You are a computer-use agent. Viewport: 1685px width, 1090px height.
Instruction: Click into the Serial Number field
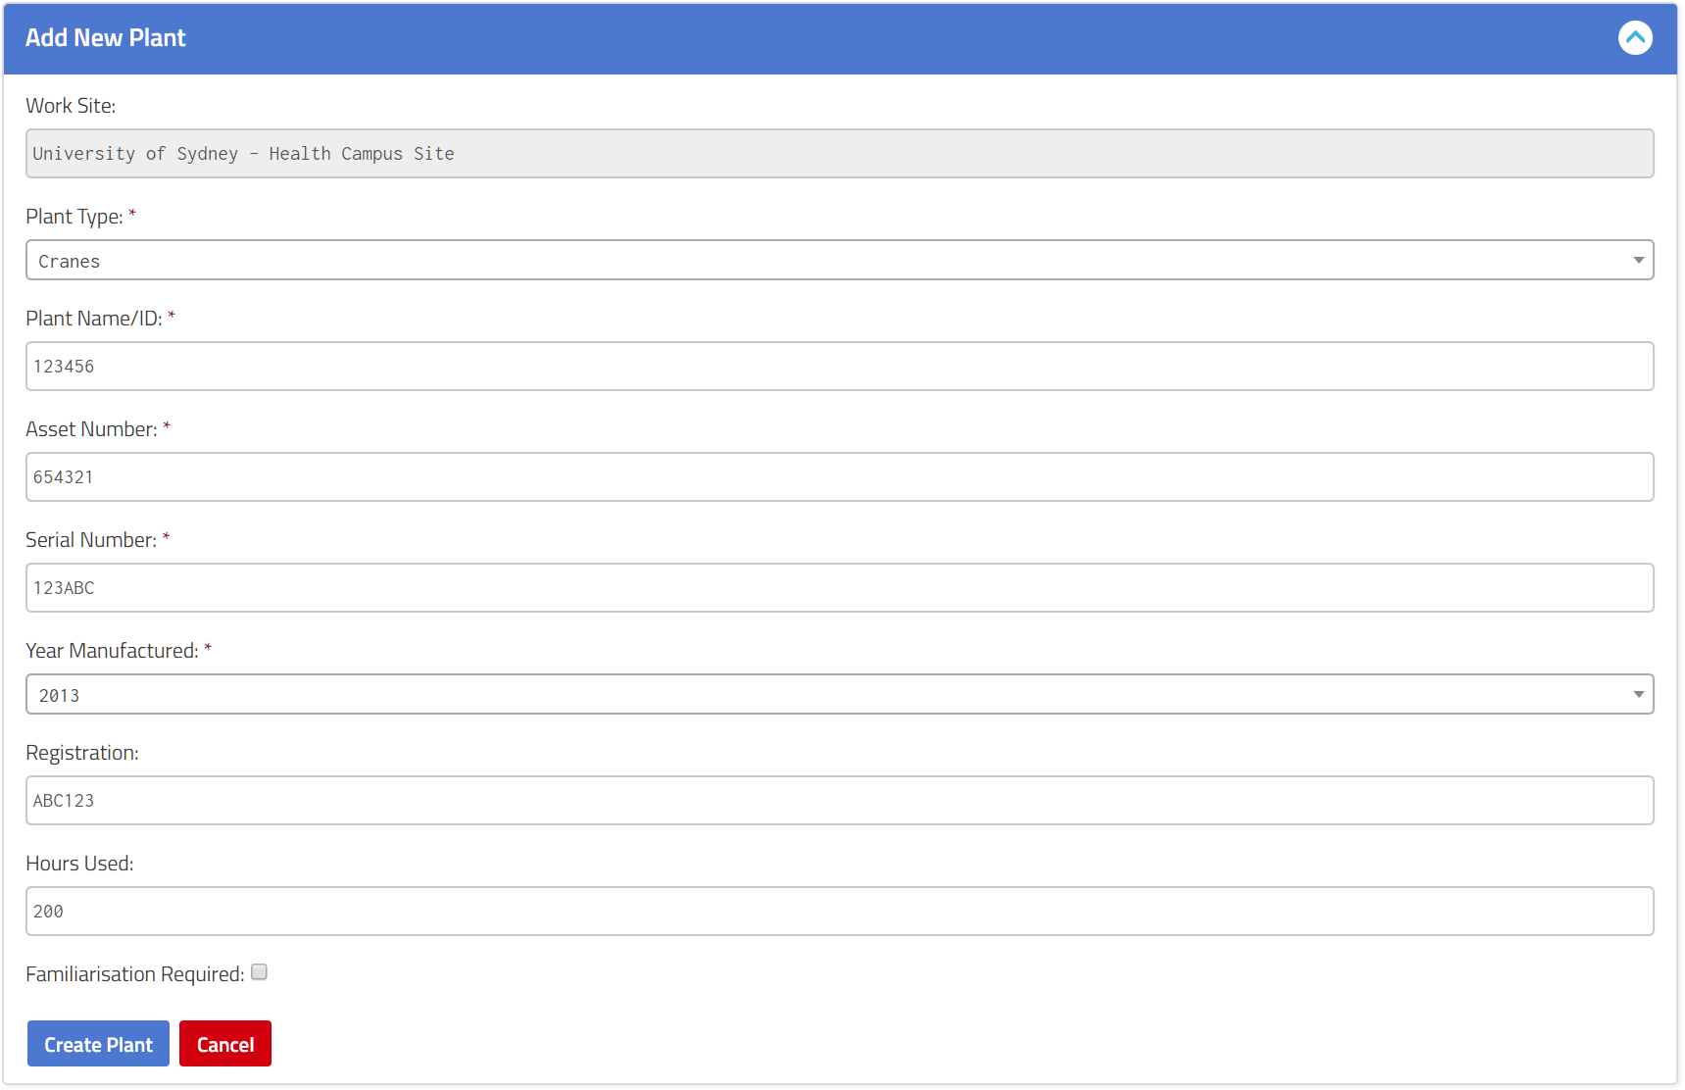click(839, 587)
